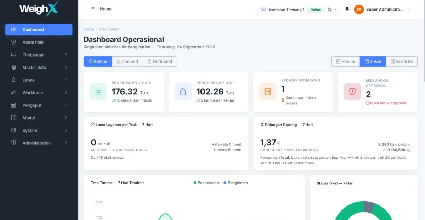The image size is (425, 220).
Task: Expand the Workforce submenu chevron
Action: click(66, 92)
